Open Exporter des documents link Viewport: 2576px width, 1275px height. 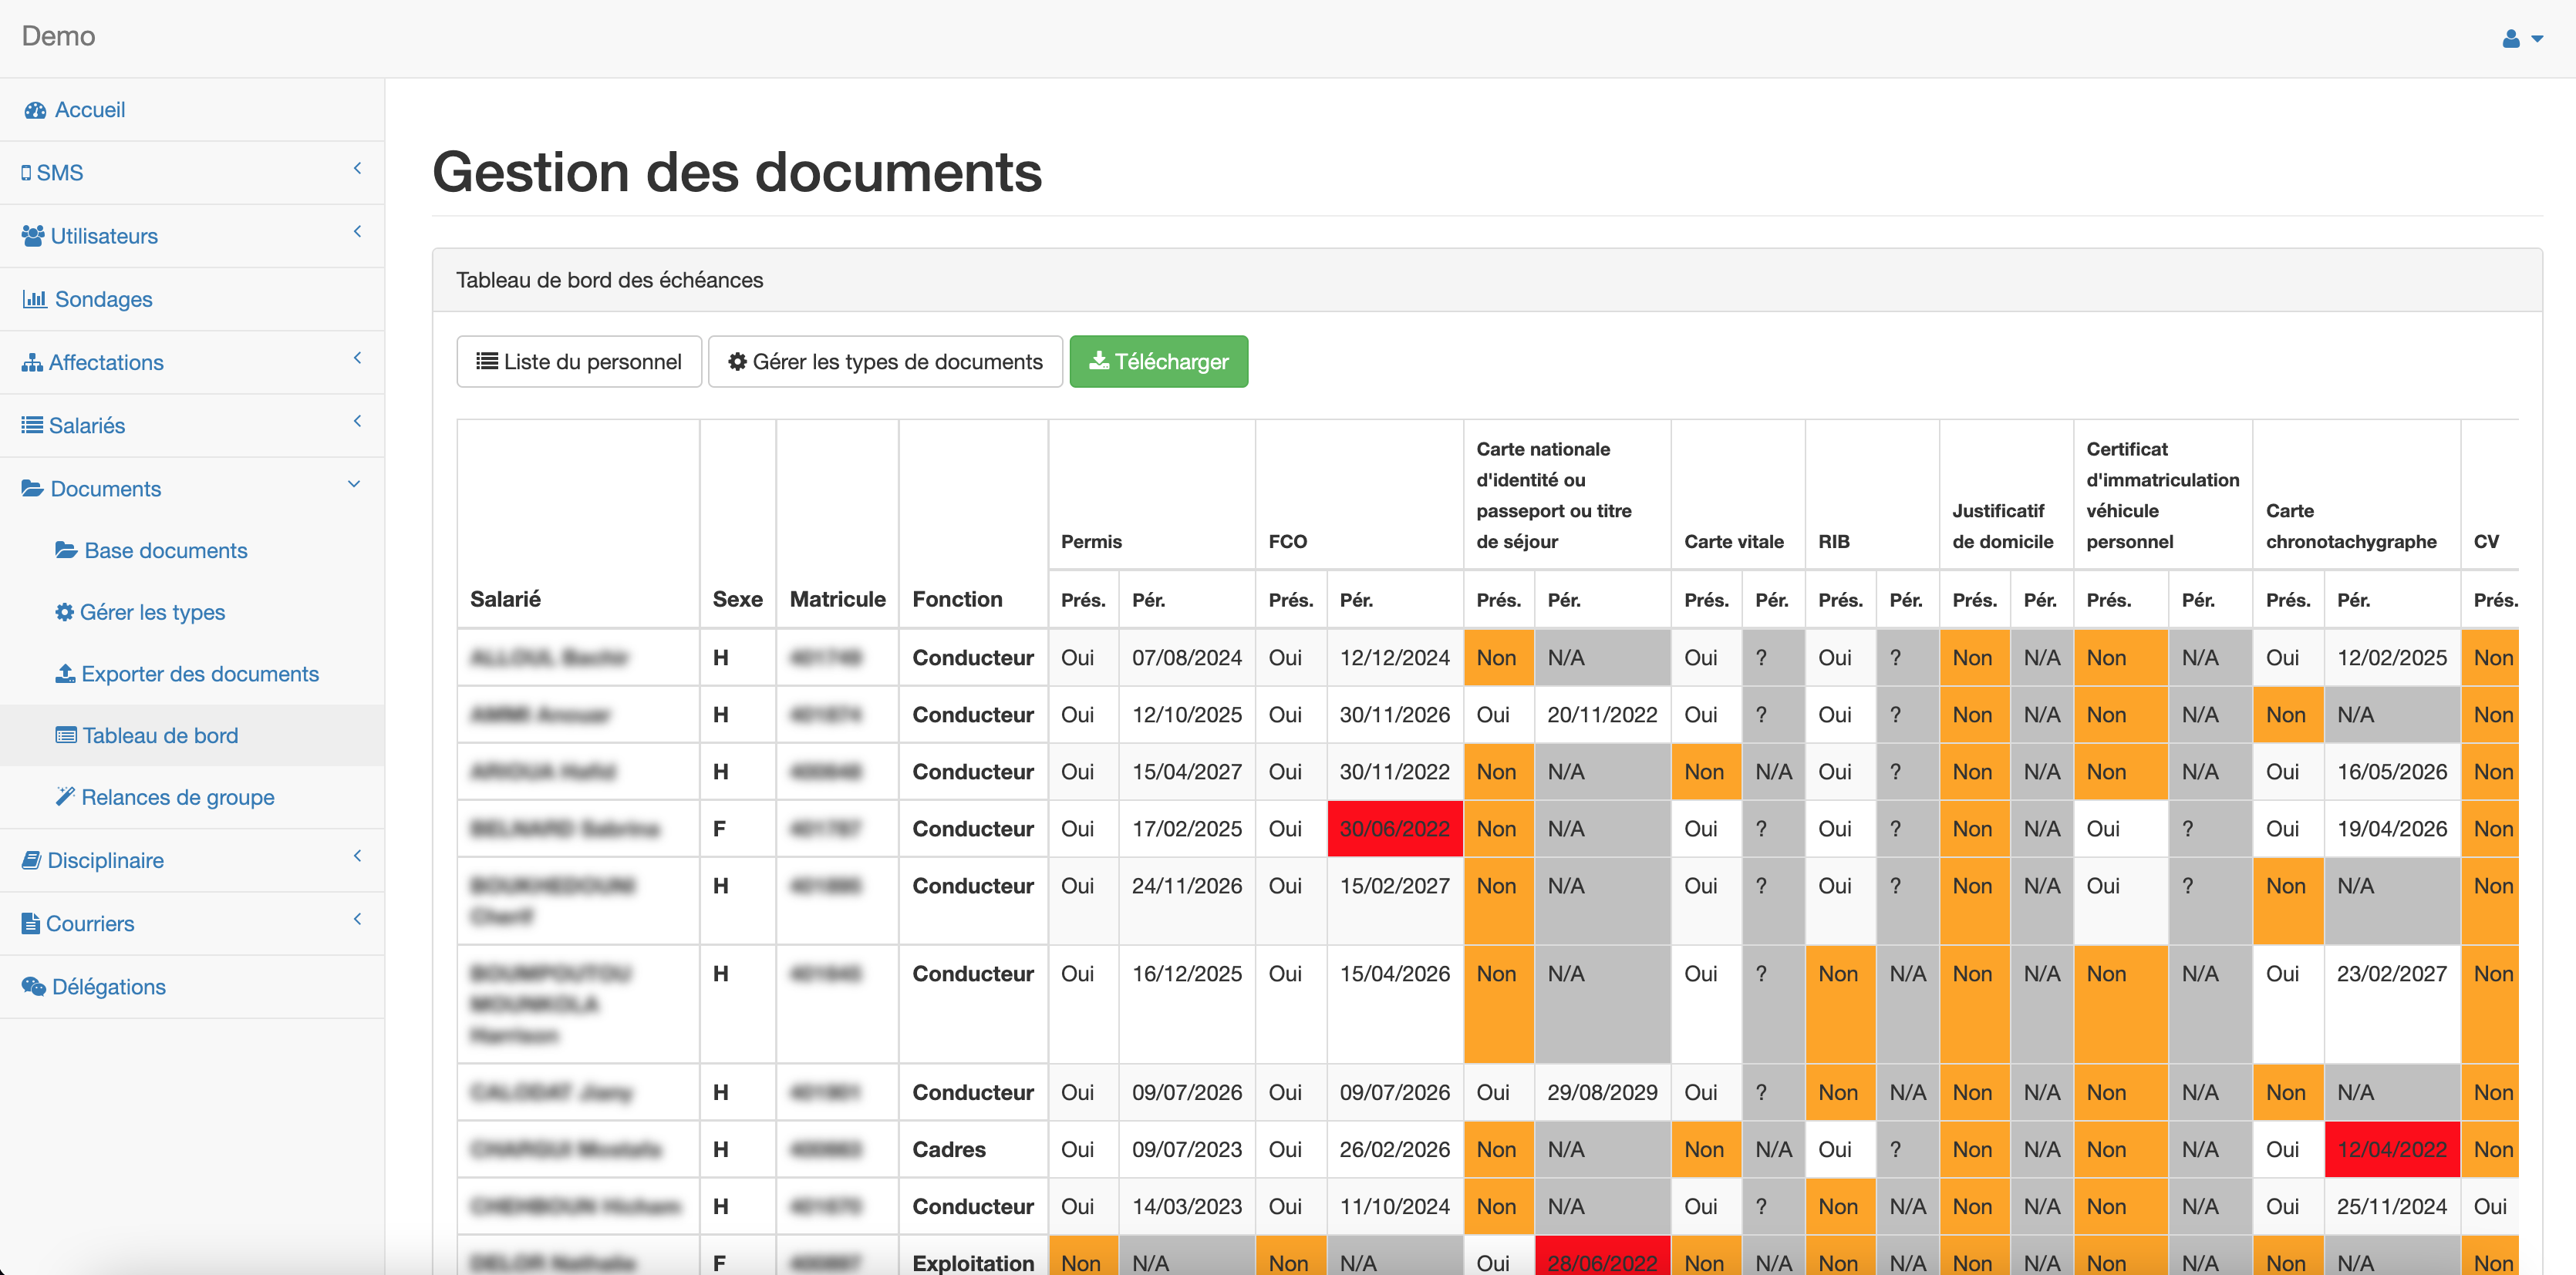pyautogui.click(x=192, y=674)
